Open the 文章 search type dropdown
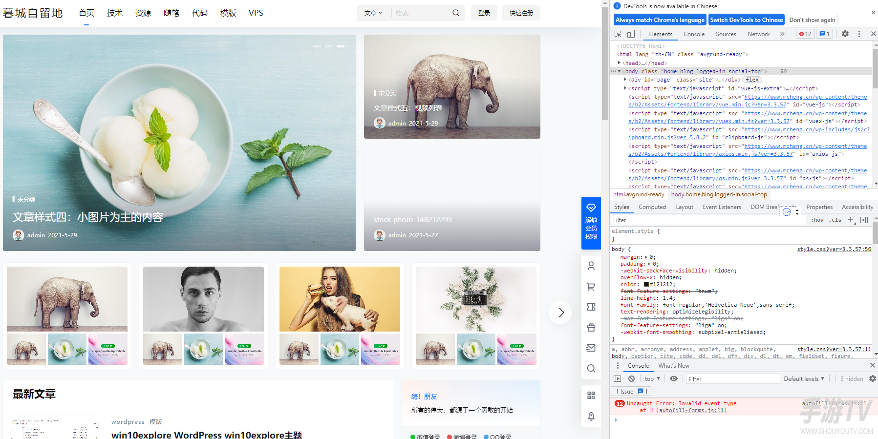 (373, 13)
